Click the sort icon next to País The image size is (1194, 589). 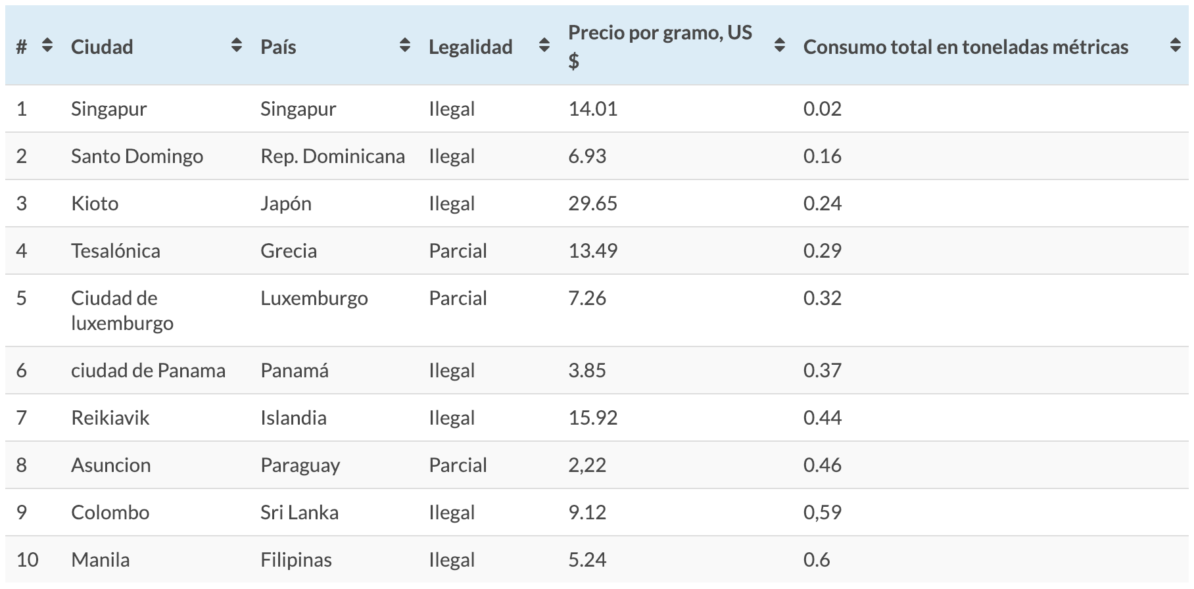click(405, 46)
